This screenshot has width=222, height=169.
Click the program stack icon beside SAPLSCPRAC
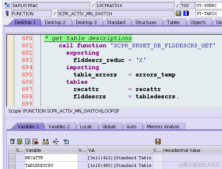pyautogui.click(x=7, y=5)
